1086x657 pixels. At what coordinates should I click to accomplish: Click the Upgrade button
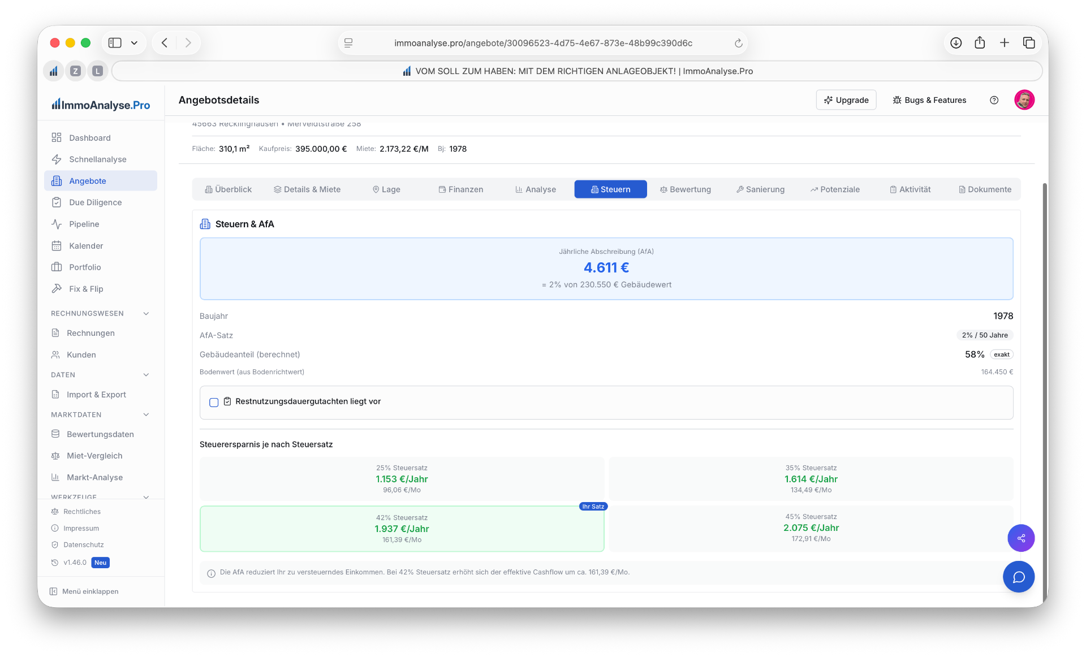[846, 100]
